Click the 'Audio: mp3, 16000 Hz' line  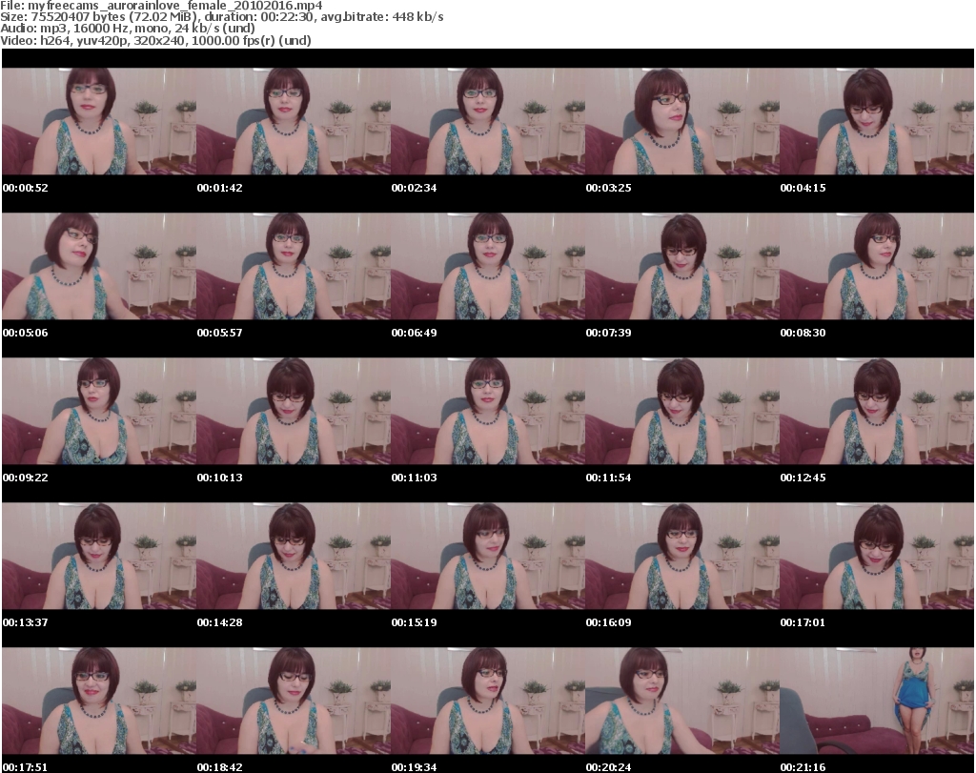pos(128,29)
